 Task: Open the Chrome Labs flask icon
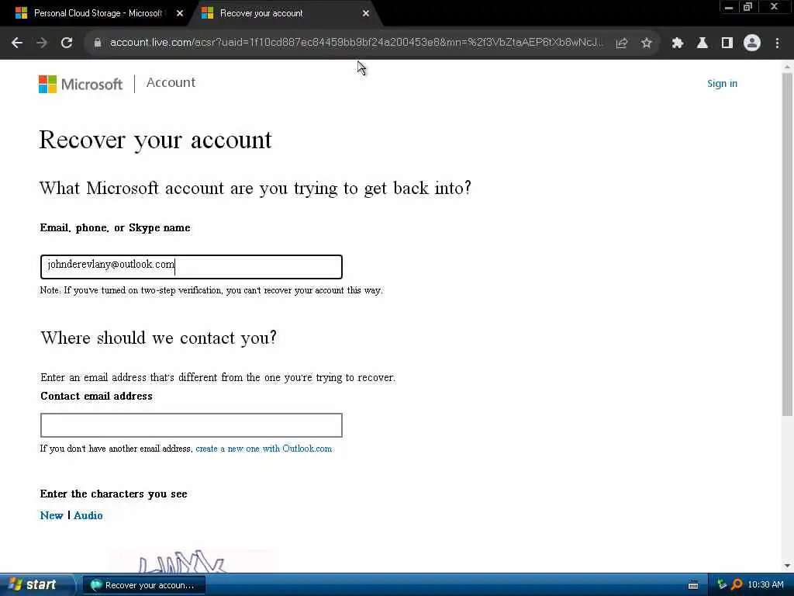[702, 43]
